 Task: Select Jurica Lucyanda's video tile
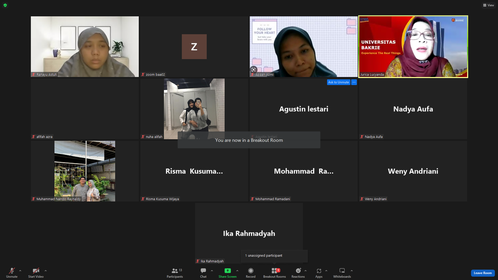click(x=413, y=47)
